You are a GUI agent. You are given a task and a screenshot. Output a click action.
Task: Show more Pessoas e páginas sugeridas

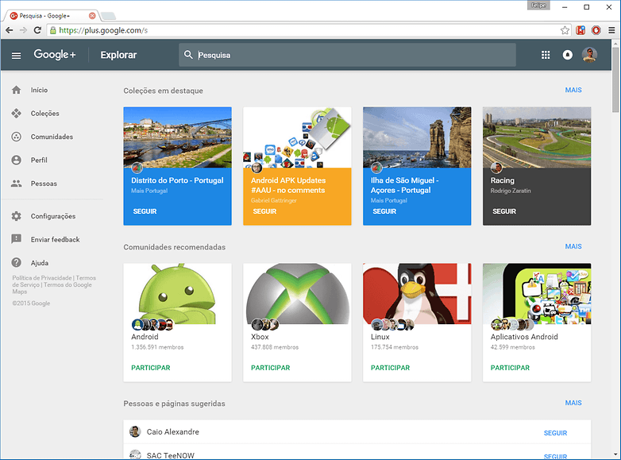(573, 403)
